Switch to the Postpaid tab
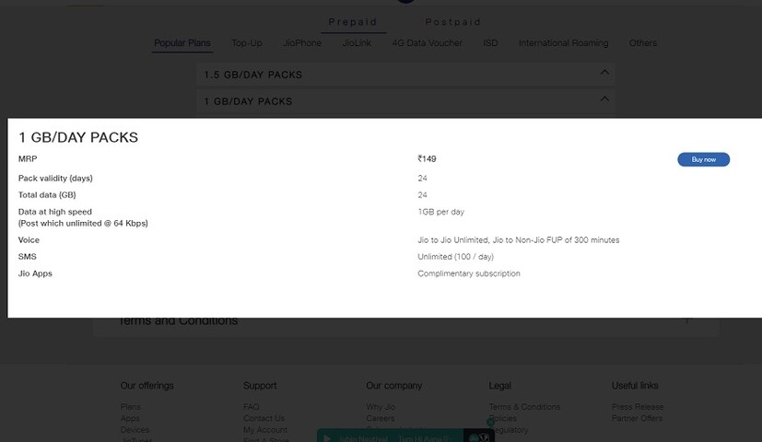 tap(452, 22)
